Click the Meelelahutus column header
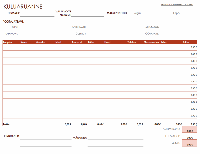The image size is (200, 154). [151, 42]
